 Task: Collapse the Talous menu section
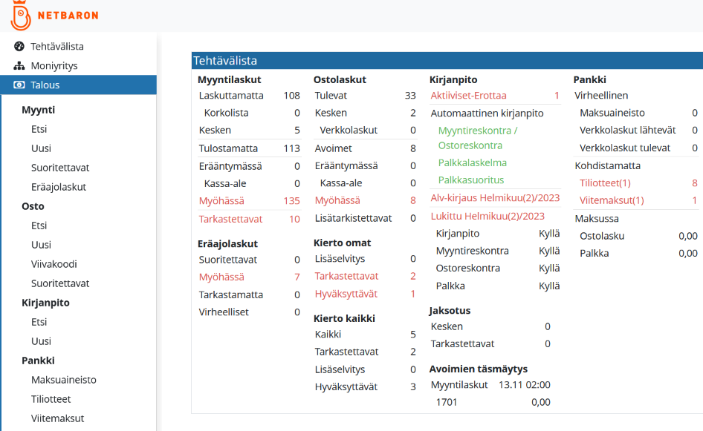point(45,85)
